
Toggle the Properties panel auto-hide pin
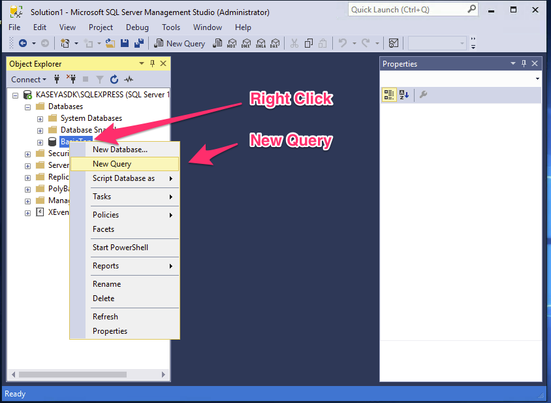(x=524, y=63)
